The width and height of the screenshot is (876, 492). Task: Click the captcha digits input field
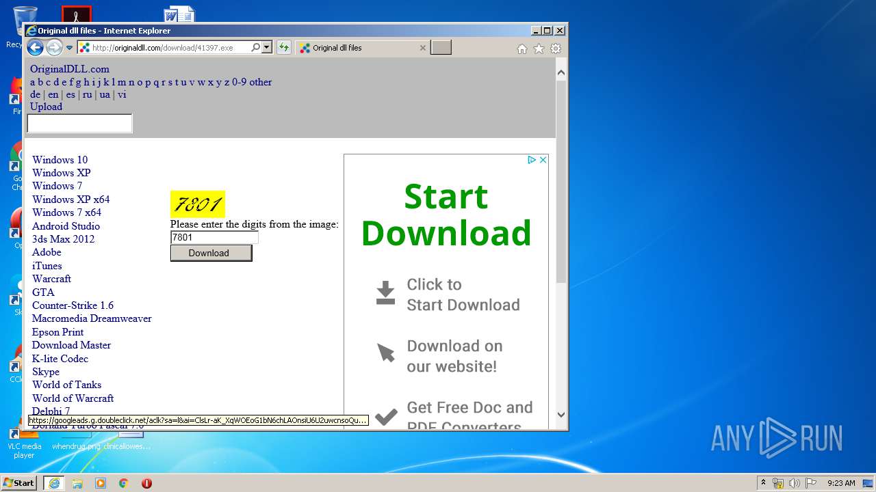pos(214,238)
